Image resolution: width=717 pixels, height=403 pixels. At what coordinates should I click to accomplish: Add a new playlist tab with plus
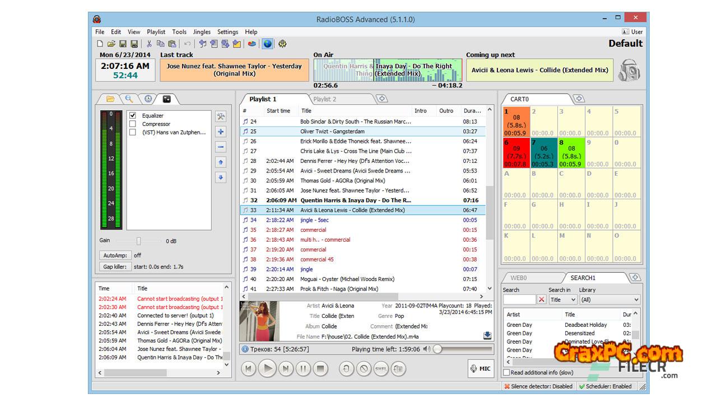pos(382,99)
